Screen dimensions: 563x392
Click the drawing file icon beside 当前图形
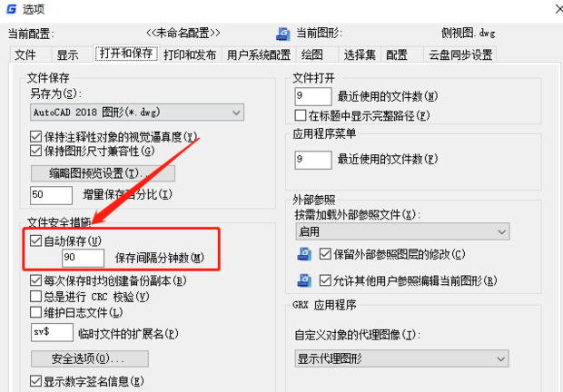[283, 34]
